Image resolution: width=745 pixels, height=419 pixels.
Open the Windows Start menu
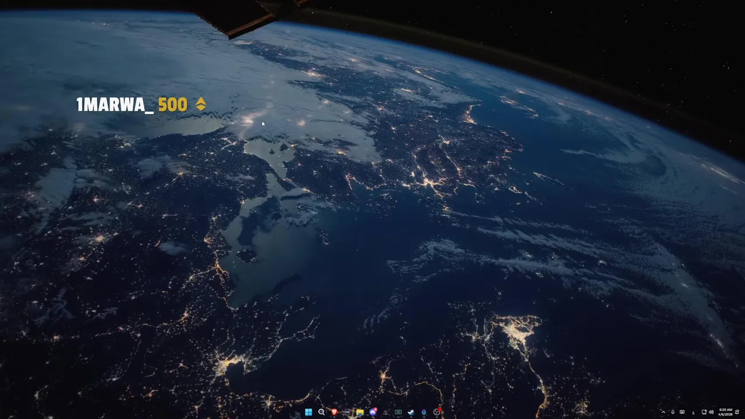[308, 412]
